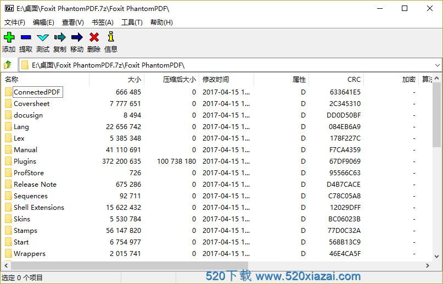This screenshot has width=443, height=284.
Task: Select the Plugins folder icon
Action: 8,161
